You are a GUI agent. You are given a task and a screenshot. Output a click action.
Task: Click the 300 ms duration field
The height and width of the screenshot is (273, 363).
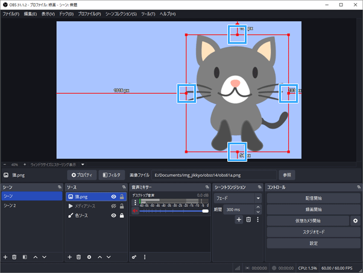pos(239,209)
